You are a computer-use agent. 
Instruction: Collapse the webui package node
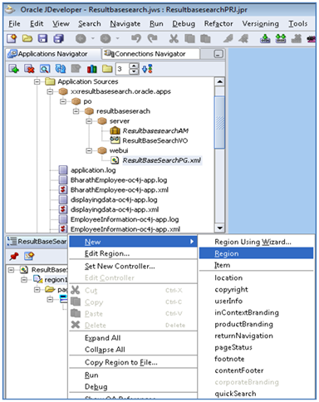pyautogui.click(x=89, y=150)
